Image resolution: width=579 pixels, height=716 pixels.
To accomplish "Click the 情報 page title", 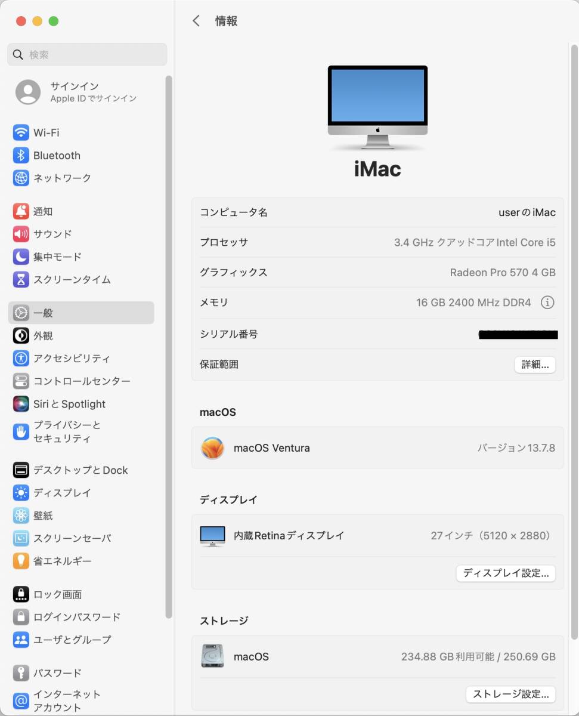I will (227, 21).
